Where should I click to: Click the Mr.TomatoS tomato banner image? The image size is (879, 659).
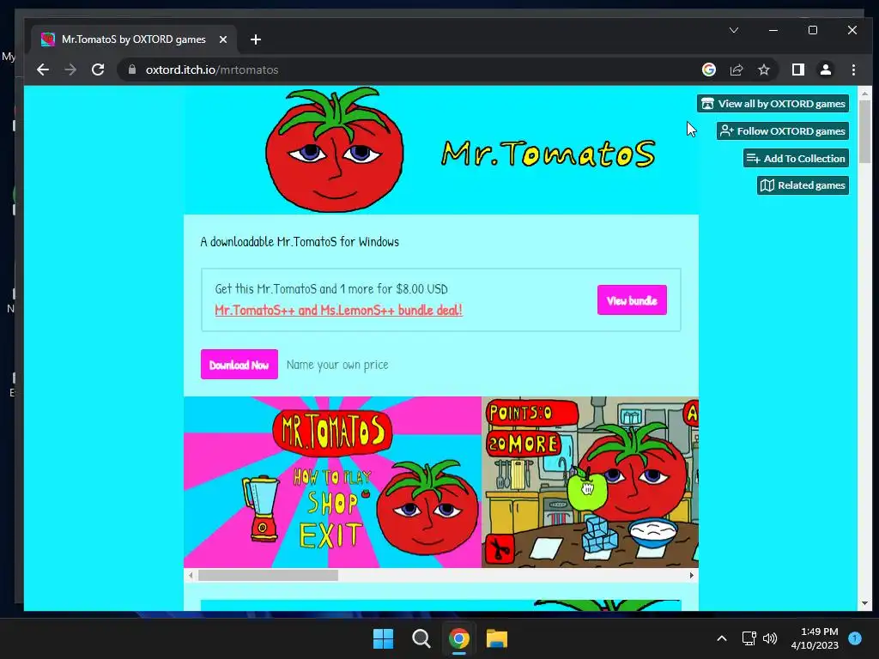[x=441, y=150]
